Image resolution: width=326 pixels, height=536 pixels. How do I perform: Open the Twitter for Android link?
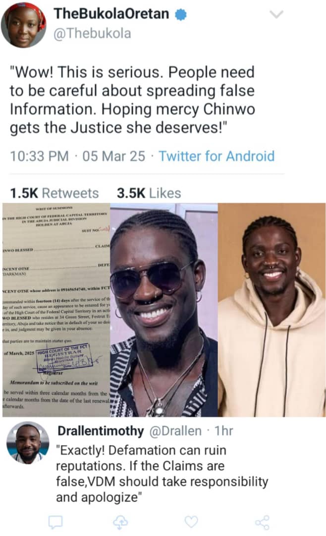(217, 156)
